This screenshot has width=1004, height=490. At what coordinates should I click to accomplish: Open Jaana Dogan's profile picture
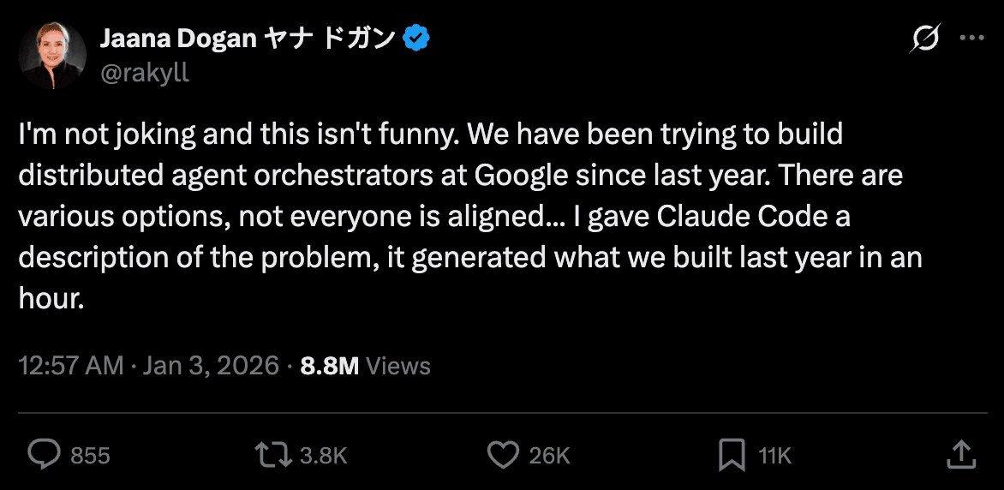[x=52, y=56]
